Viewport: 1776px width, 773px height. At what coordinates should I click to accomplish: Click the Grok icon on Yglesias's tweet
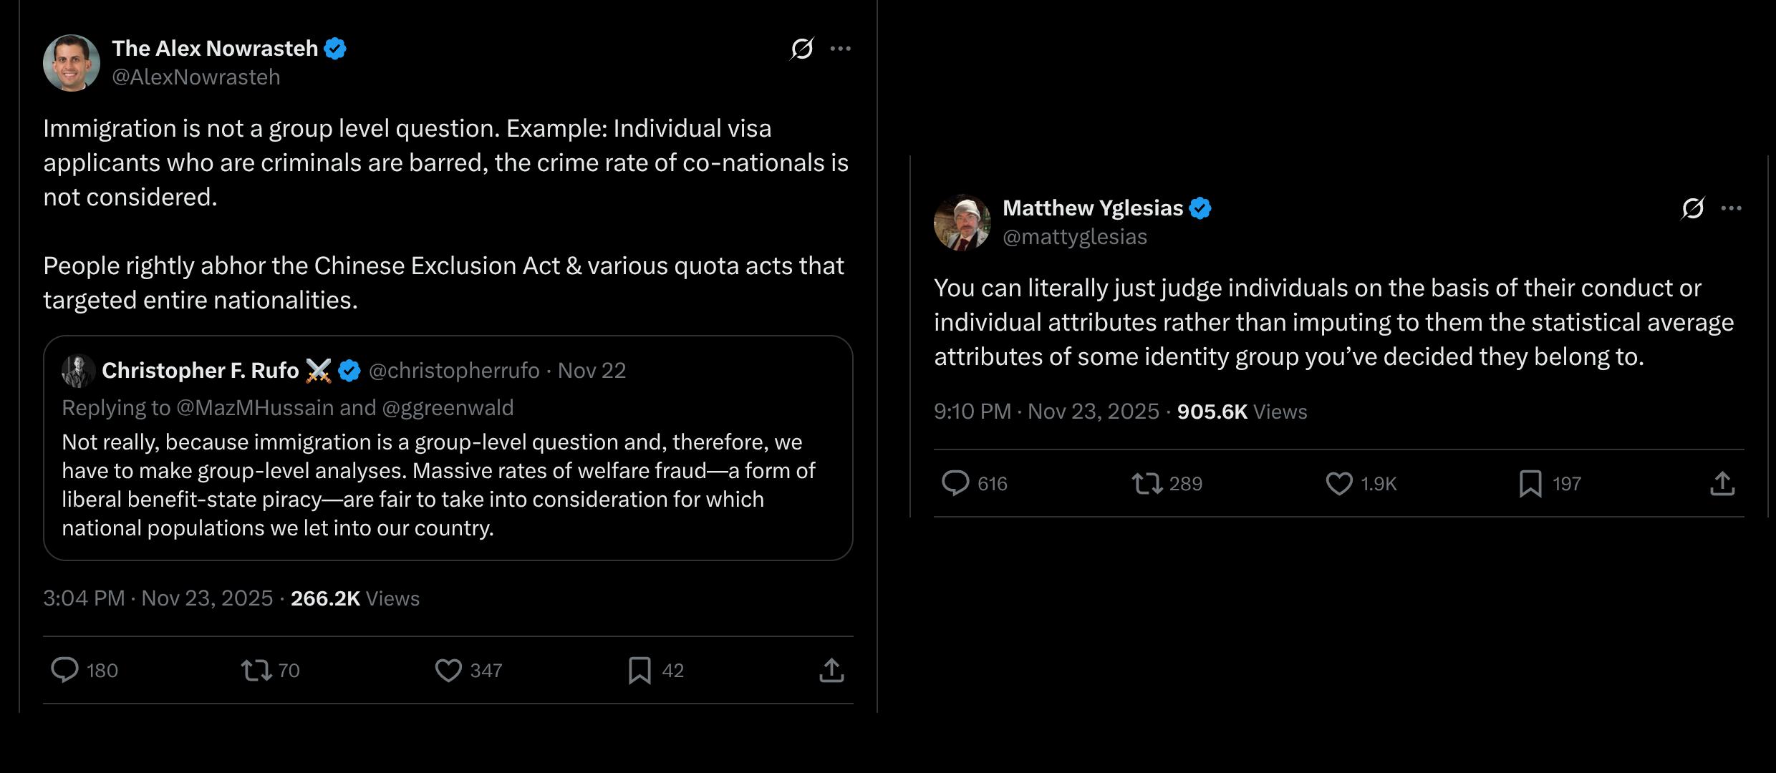[x=1692, y=208]
